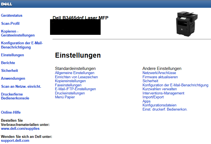This screenshot has width=211, height=144.
Task: Click the Einstellungen page heading
Action: click(x=78, y=55)
